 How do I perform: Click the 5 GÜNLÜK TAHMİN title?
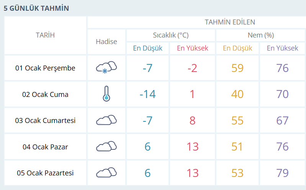[36, 8]
